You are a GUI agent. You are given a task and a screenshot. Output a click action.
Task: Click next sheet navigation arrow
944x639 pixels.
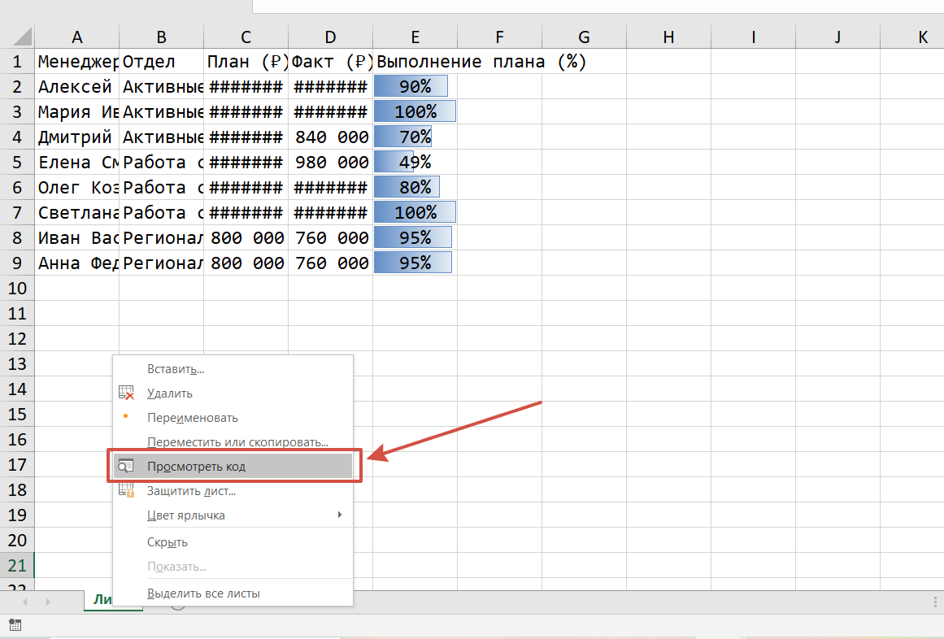click(x=48, y=602)
